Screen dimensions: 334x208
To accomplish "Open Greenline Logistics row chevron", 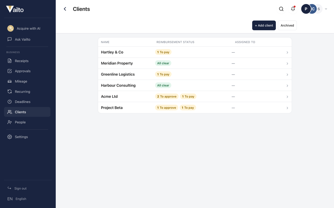I will coord(287,75).
